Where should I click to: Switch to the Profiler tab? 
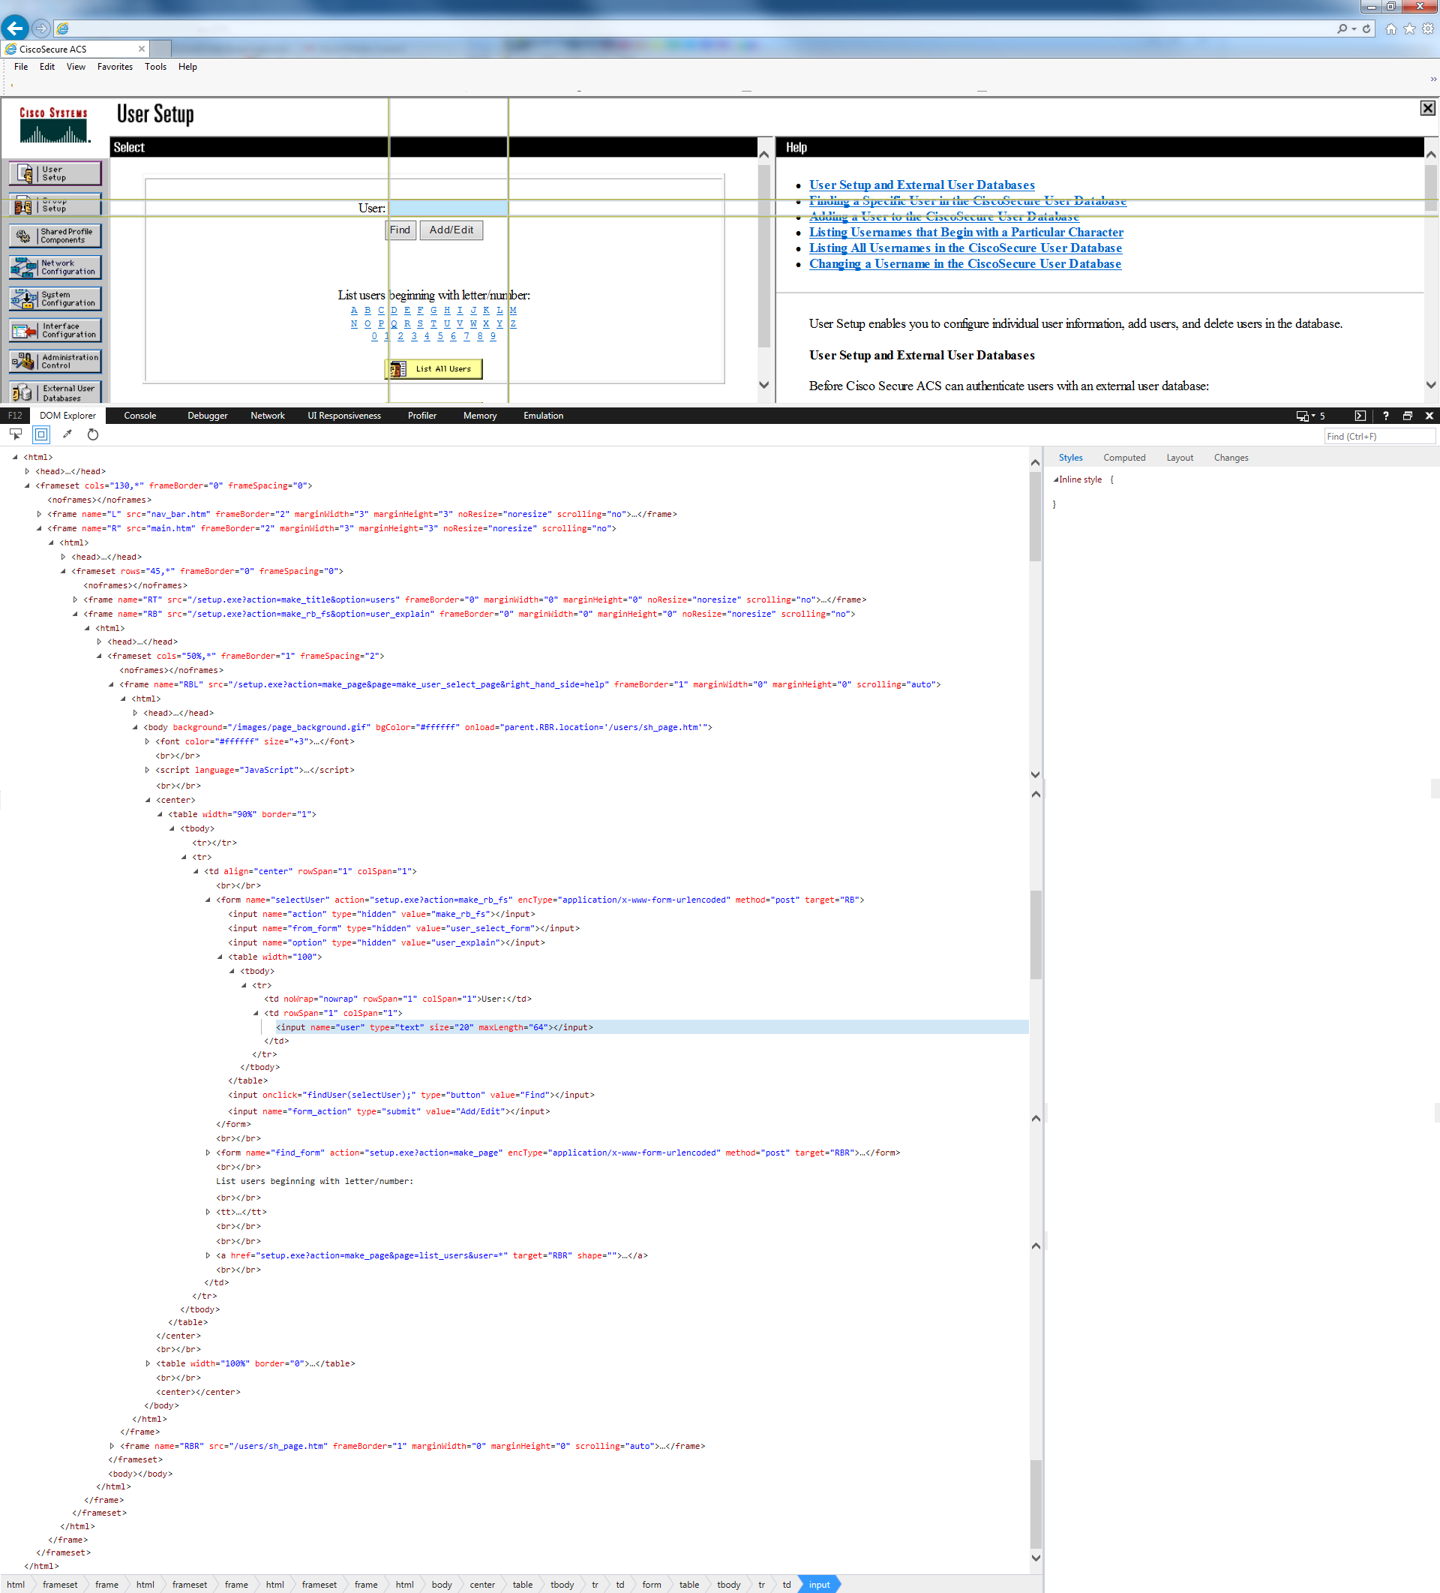(x=421, y=416)
